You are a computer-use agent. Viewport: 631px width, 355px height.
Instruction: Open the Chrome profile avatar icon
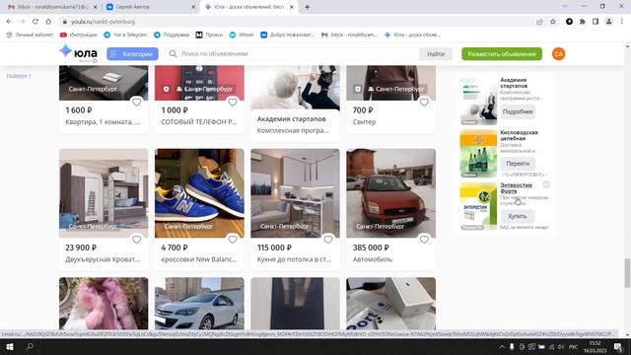click(x=609, y=22)
